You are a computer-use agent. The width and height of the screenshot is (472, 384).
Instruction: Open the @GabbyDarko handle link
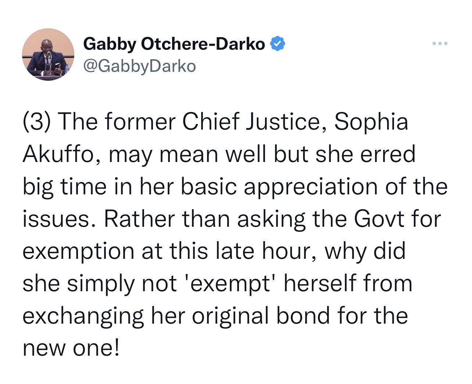(x=140, y=66)
